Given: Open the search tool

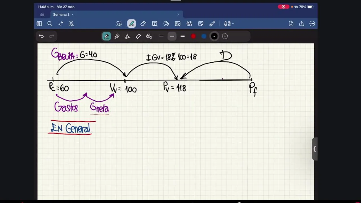Looking at the screenshot, I should click(50, 24).
